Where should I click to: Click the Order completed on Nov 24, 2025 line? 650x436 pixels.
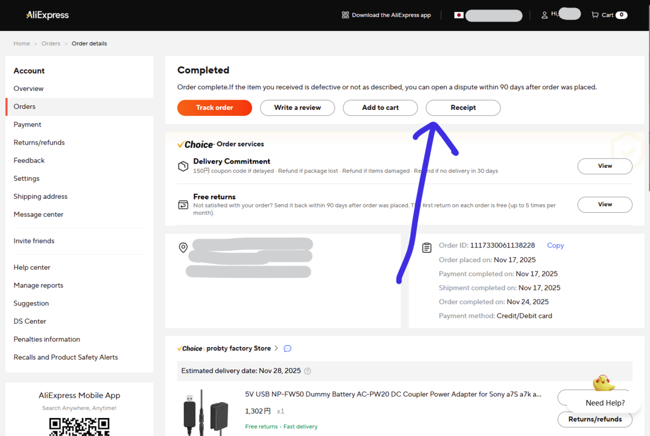pyautogui.click(x=493, y=302)
